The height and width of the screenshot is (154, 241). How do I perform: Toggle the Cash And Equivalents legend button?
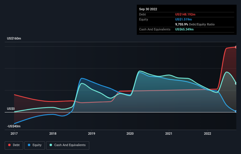coord(68,145)
